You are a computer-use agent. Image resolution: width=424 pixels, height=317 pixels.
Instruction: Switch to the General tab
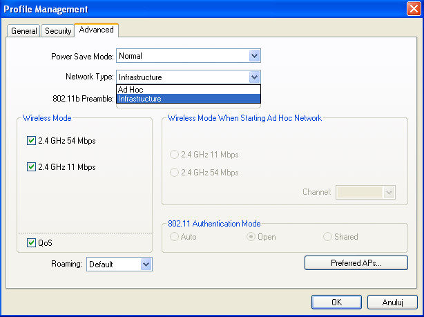tap(23, 31)
